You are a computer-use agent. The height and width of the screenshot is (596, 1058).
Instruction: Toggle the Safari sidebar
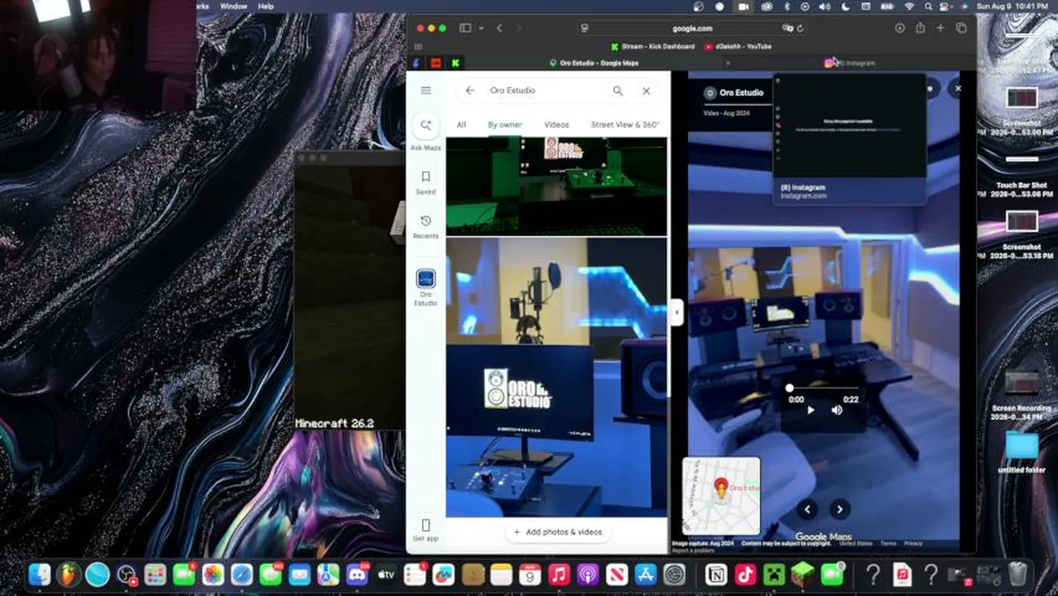point(465,28)
